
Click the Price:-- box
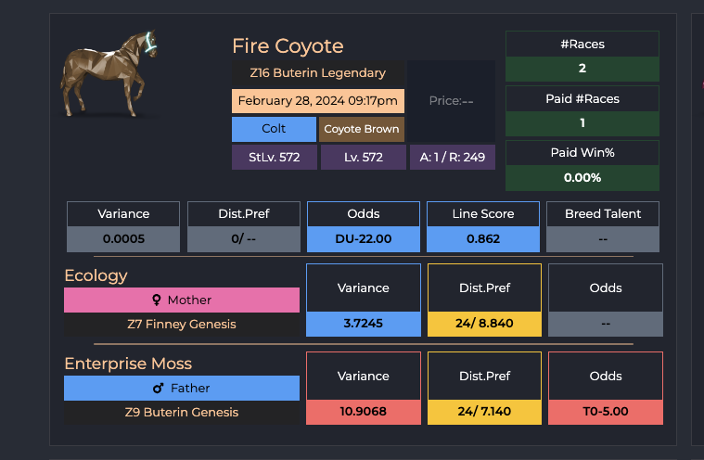coord(451,101)
